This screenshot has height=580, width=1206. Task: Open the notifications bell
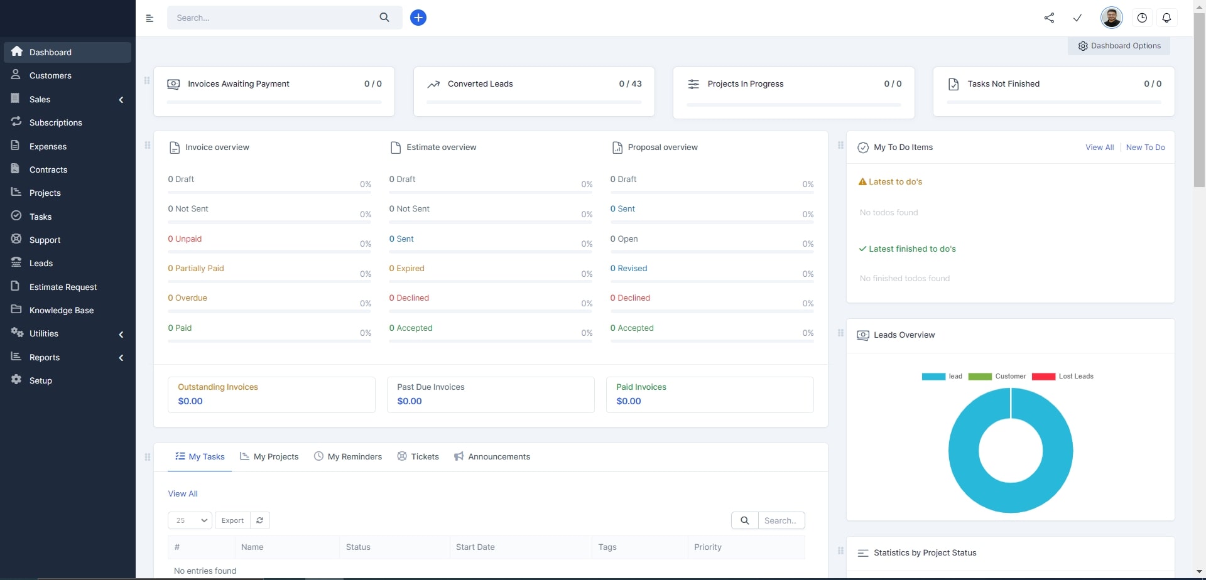[x=1166, y=18]
